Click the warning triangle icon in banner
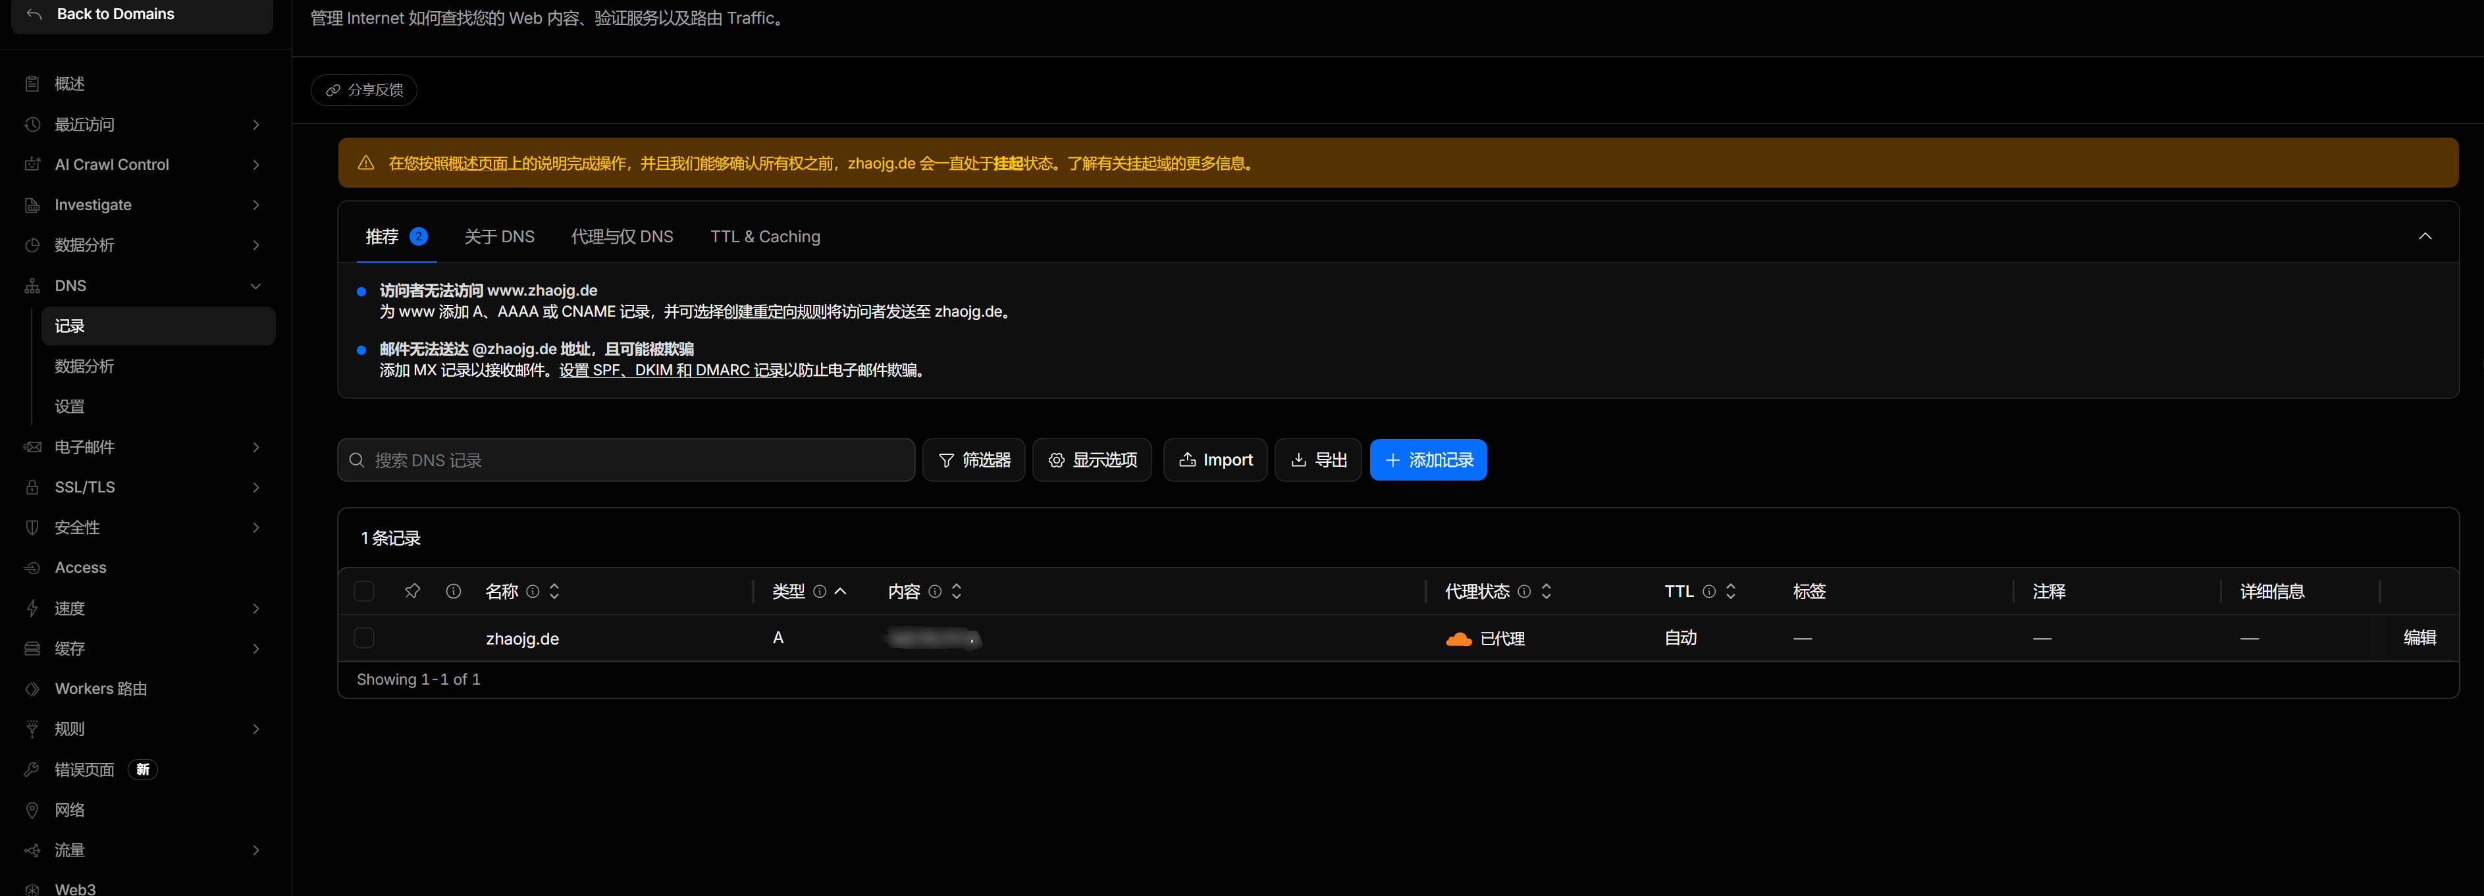The width and height of the screenshot is (2484, 896). pyautogui.click(x=367, y=163)
